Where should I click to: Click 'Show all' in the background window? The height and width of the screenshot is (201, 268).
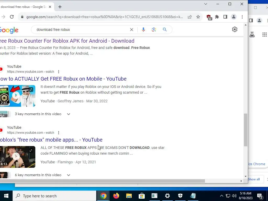tap(254, 179)
